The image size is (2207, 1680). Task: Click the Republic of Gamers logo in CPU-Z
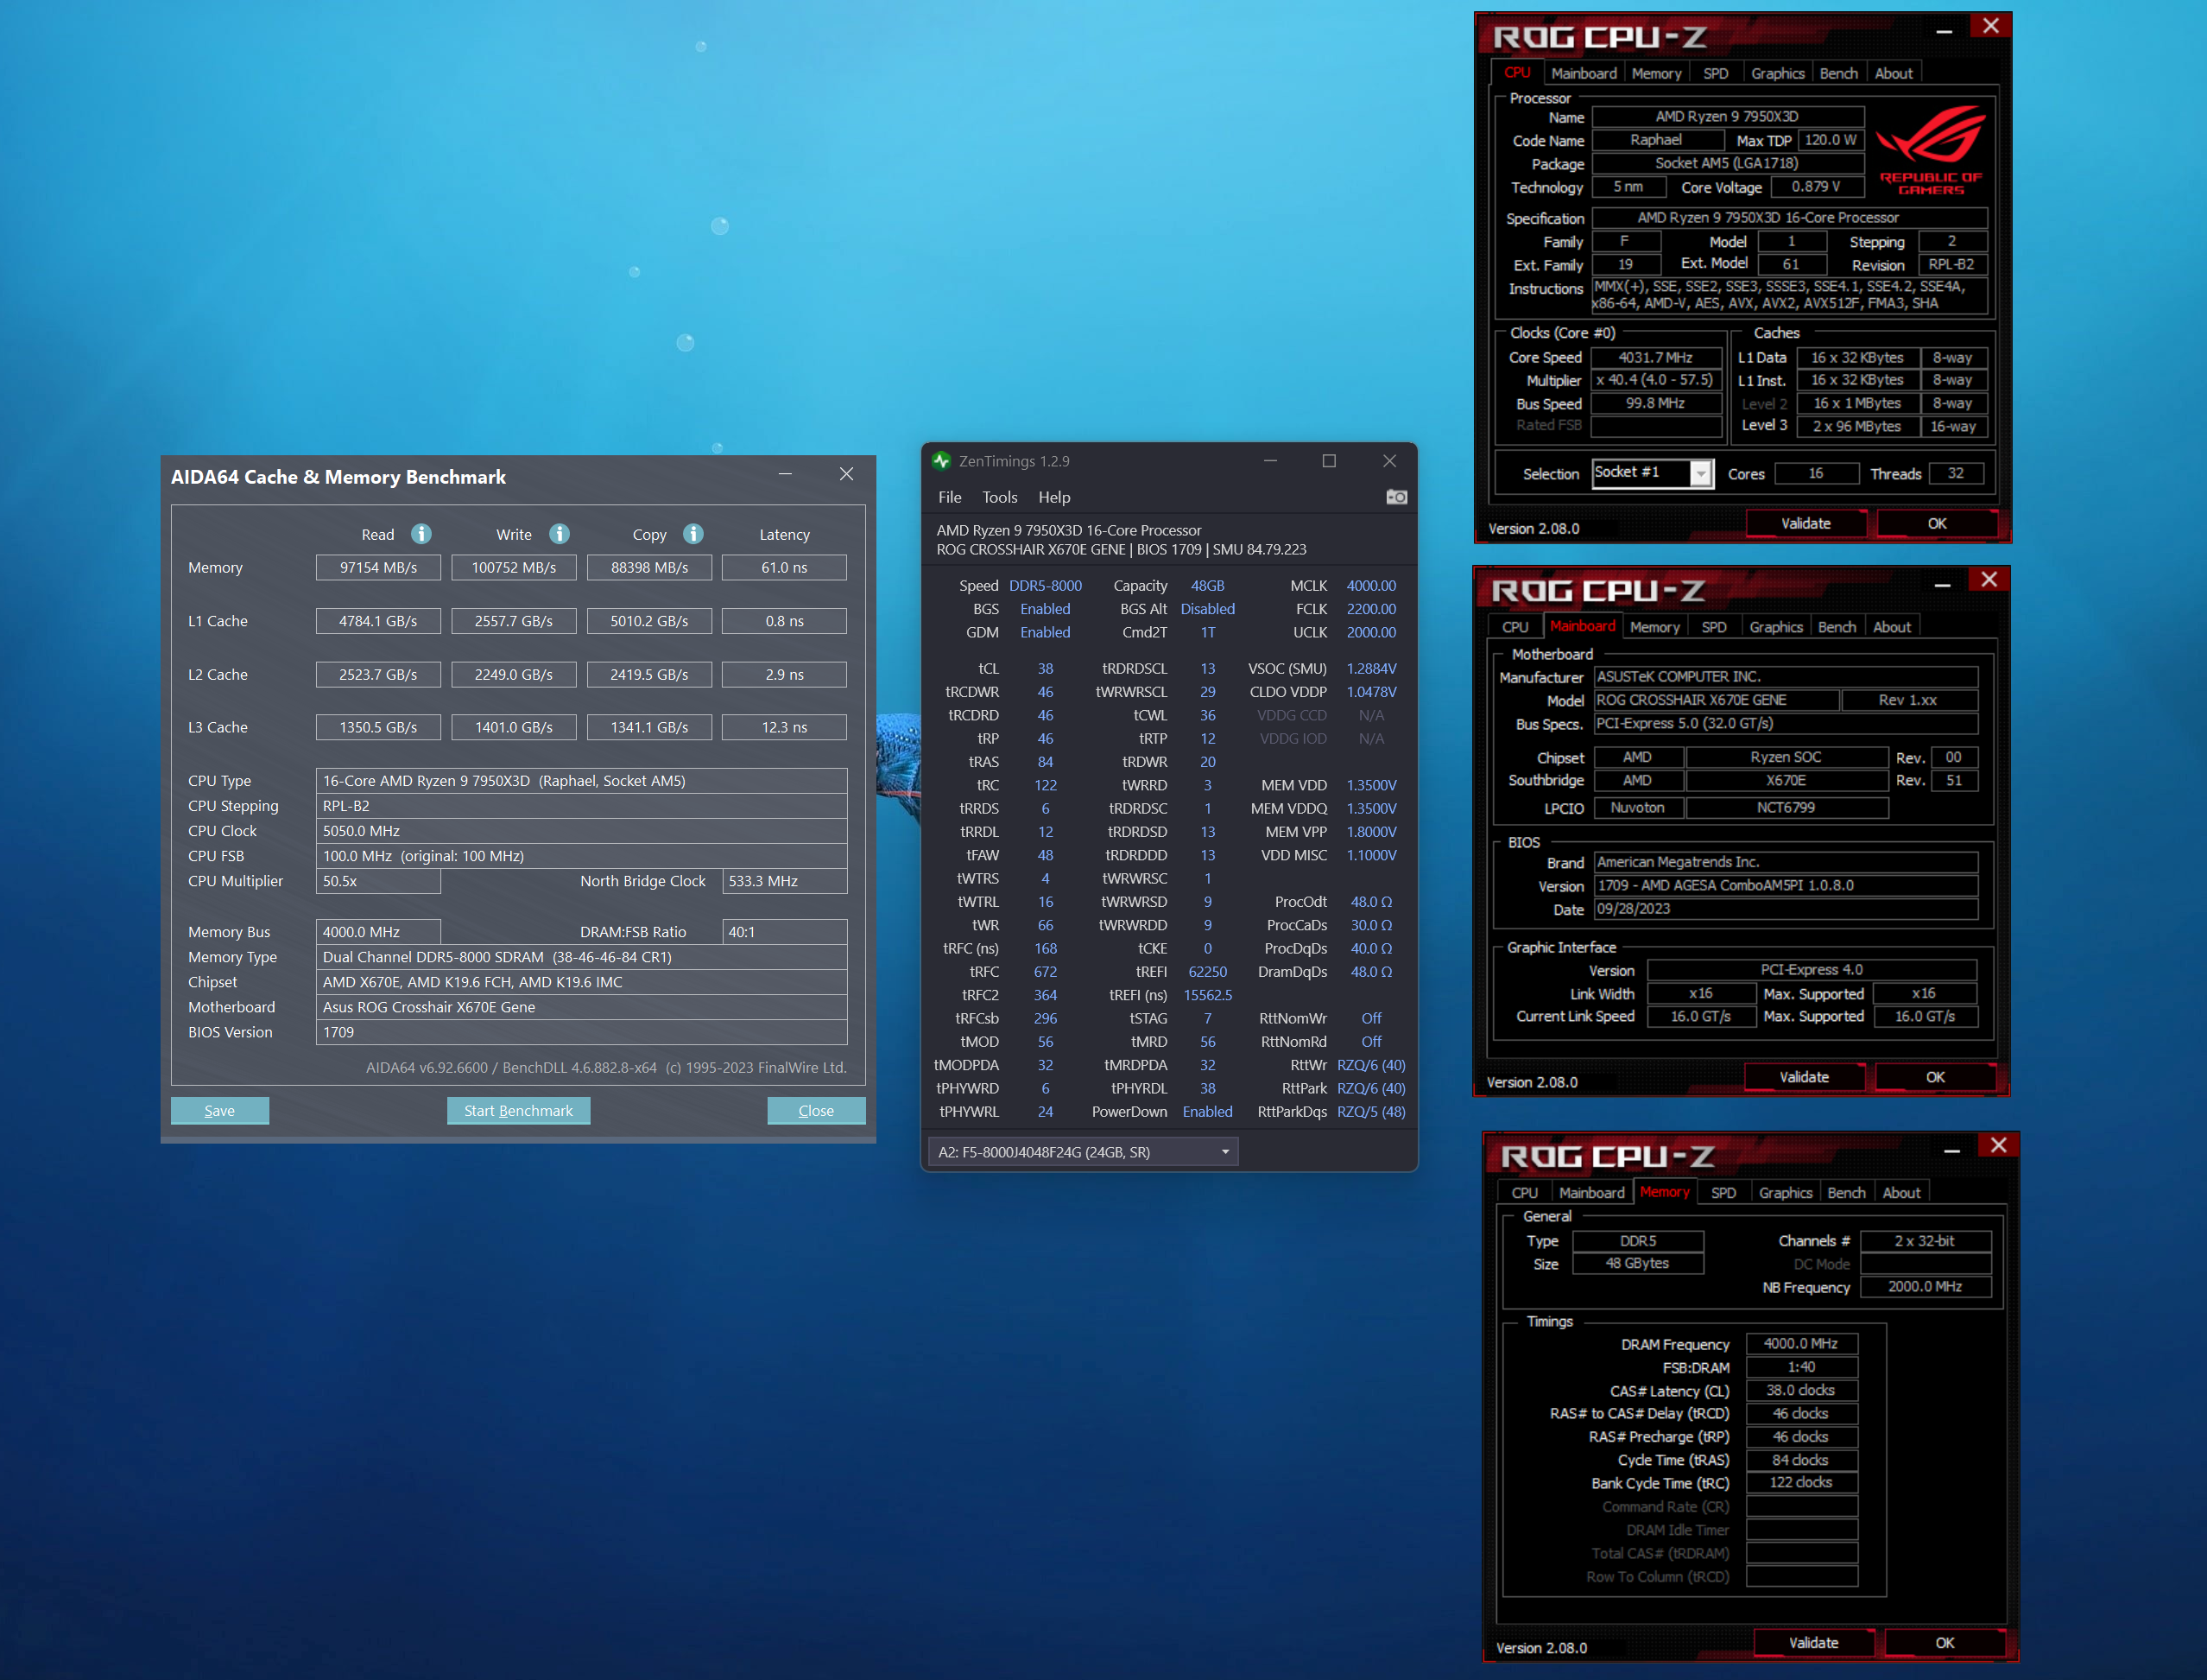pyautogui.click(x=1930, y=150)
